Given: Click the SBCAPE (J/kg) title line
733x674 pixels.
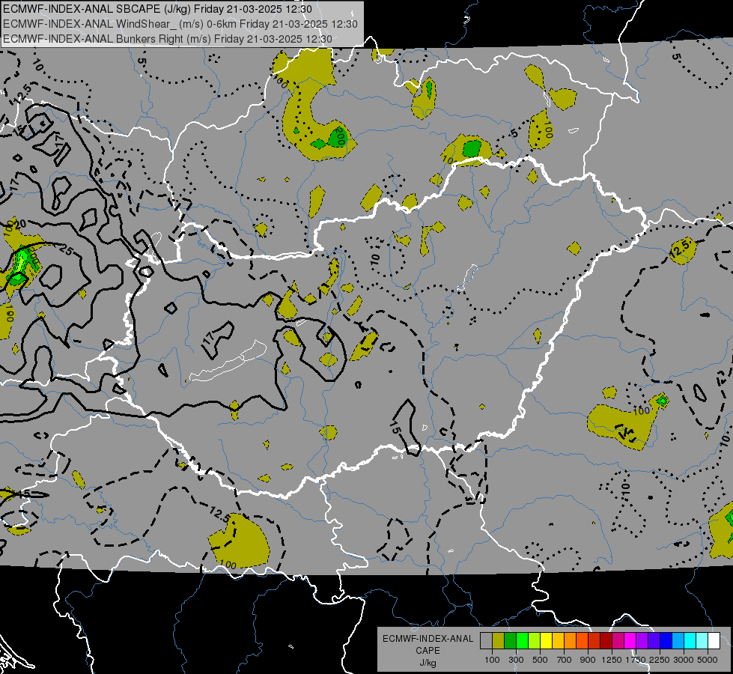Looking at the screenshot, I should pyautogui.click(x=157, y=9).
